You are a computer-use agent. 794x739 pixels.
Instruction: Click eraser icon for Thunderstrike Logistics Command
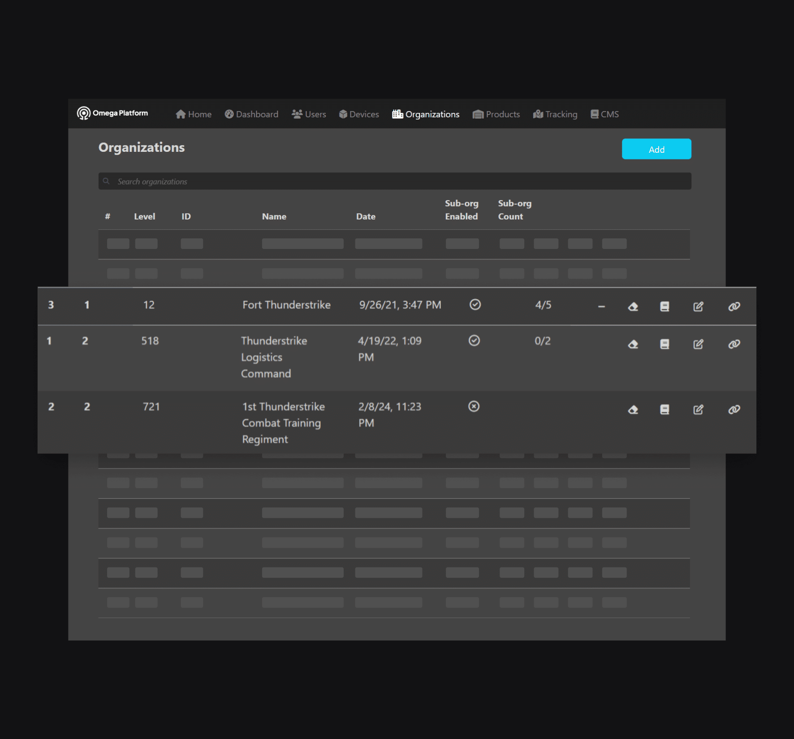point(633,344)
